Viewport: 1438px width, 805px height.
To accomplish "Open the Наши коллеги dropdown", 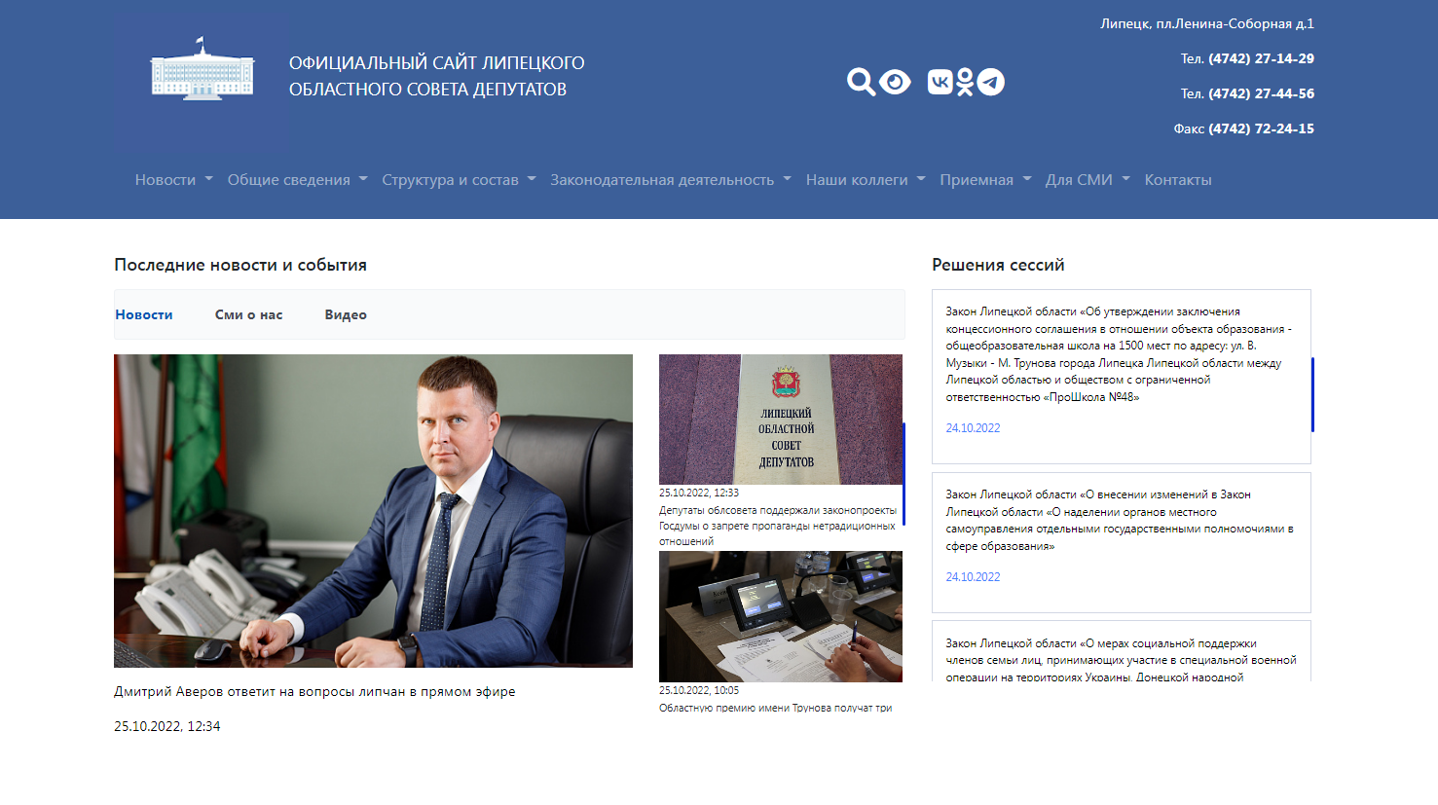I will (x=866, y=180).
